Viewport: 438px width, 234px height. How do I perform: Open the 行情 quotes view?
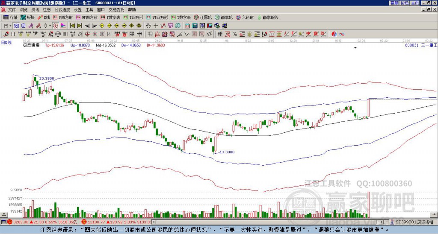click(x=10, y=17)
